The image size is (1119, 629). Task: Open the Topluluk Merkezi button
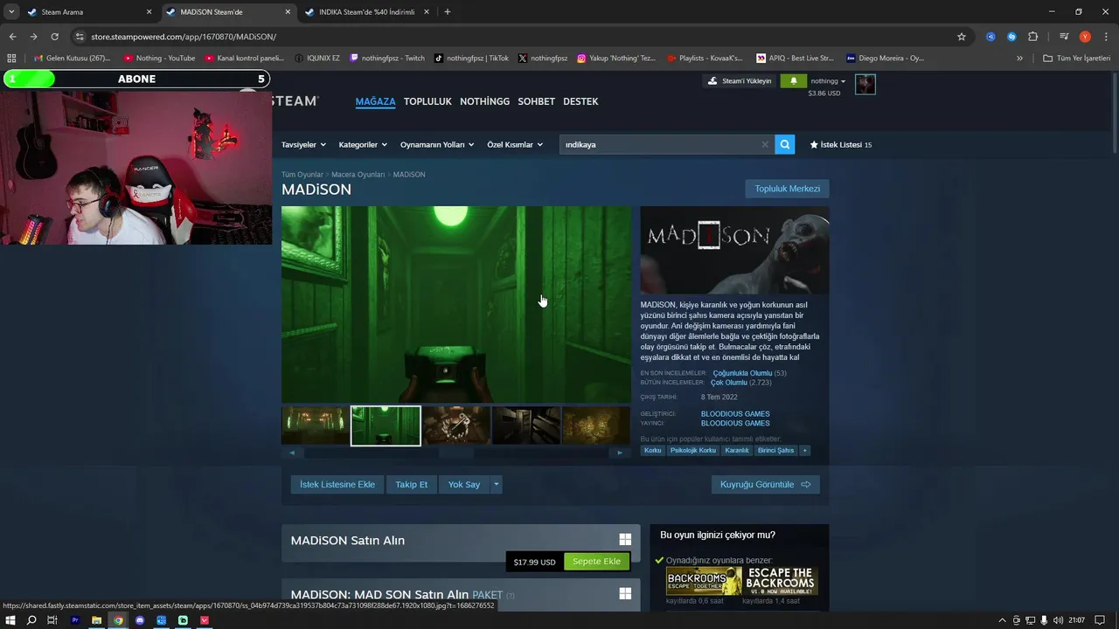[787, 189]
